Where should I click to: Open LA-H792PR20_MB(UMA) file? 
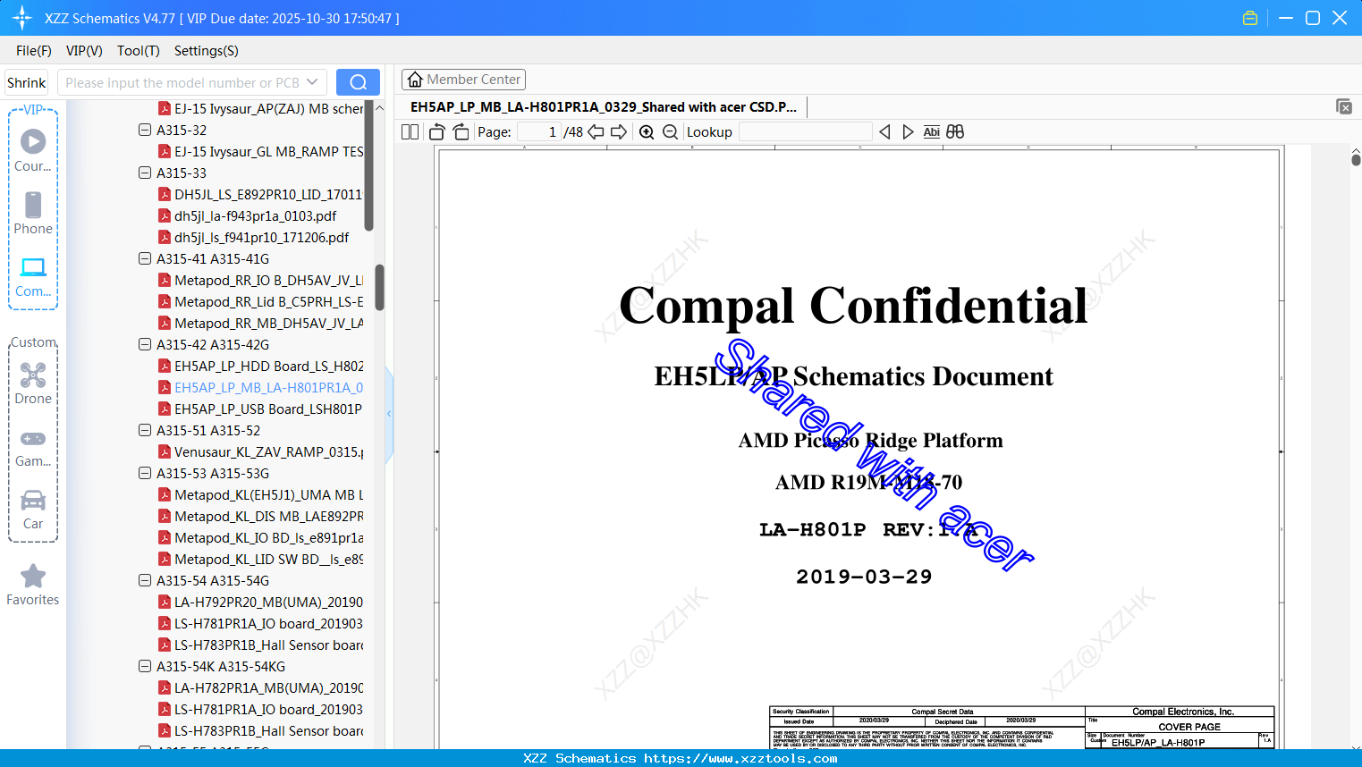click(261, 602)
